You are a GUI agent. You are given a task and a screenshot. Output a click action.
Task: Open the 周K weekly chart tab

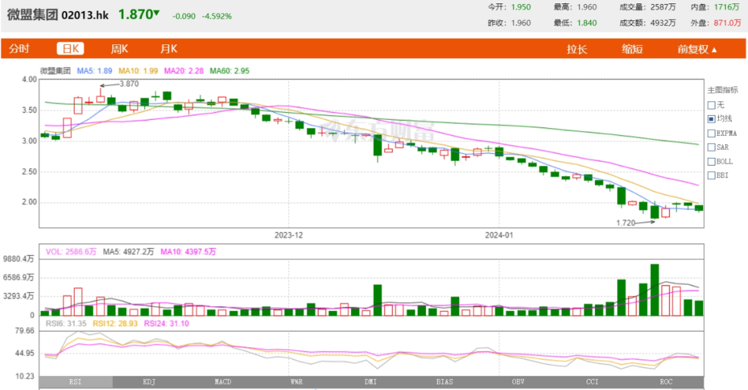[119, 48]
